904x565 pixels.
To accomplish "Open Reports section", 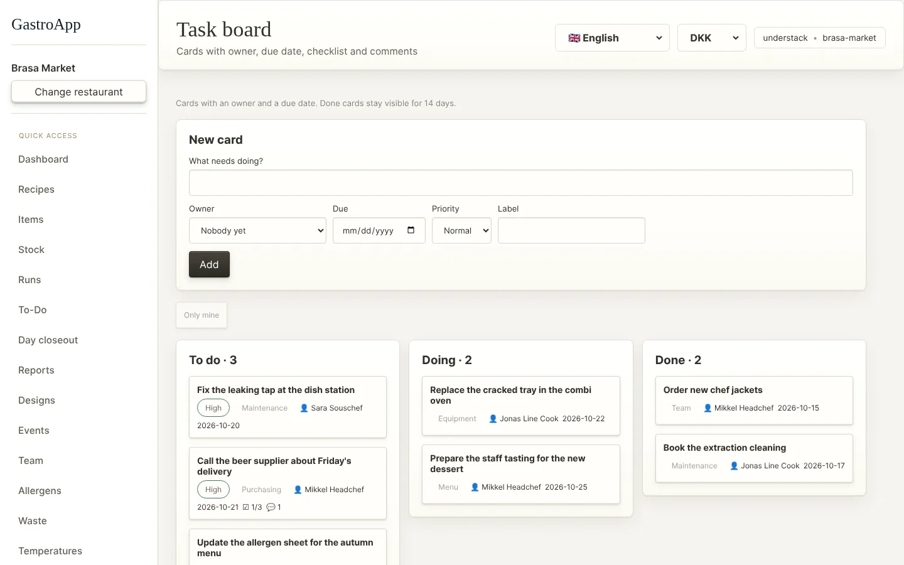I will click(36, 370).
